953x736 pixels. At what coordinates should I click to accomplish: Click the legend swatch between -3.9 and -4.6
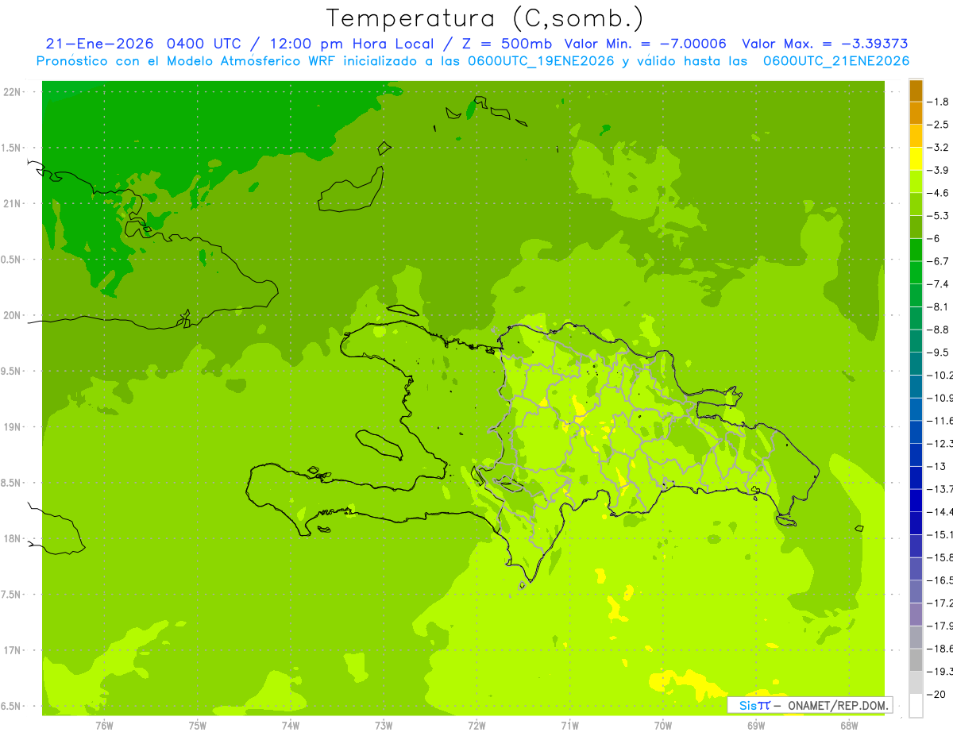point(916,181)
